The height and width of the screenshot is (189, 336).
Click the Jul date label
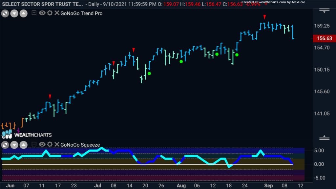pyautogui.click(x=97, y=186)
